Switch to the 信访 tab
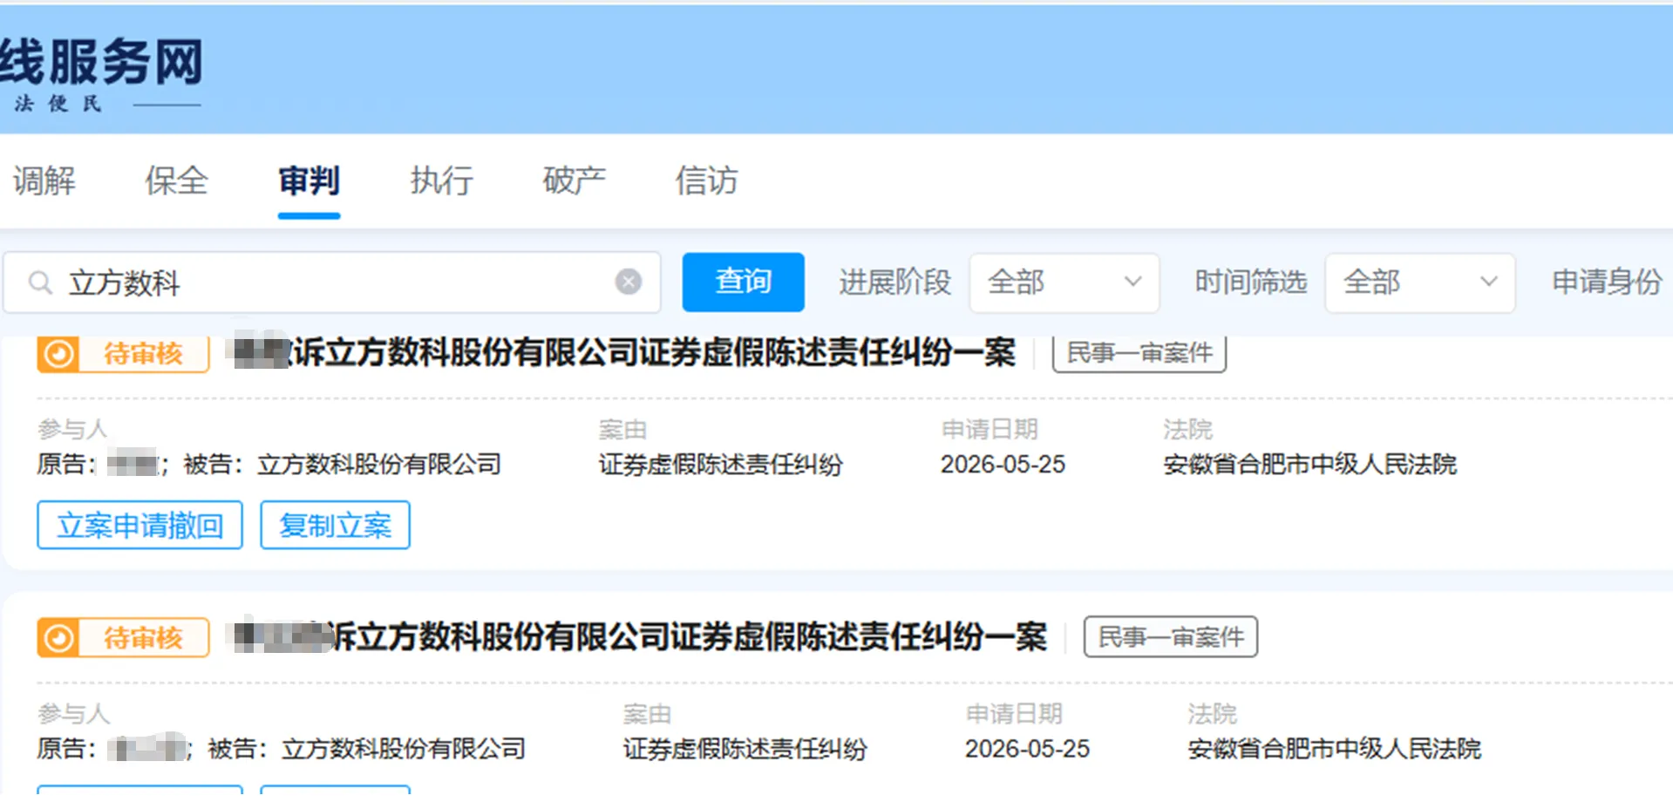Image resolution: width=1673 pixels, height=802 pixels. point(707,181)
